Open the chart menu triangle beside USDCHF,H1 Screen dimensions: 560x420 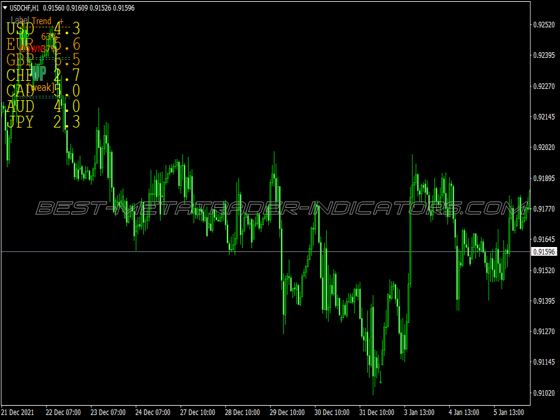pyautogui.click(x=4, y=7)
